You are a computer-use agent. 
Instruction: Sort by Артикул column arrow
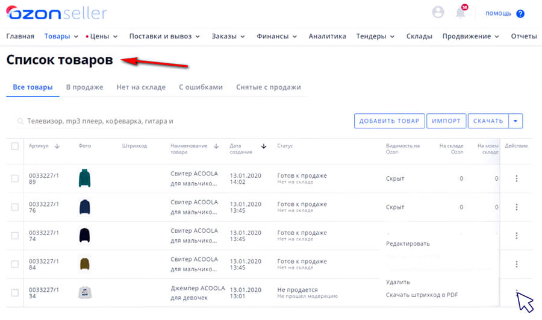click(57, 146)
